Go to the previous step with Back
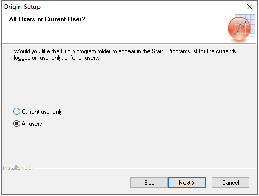This screenshot has height=196, width=259. click(149, 183)
